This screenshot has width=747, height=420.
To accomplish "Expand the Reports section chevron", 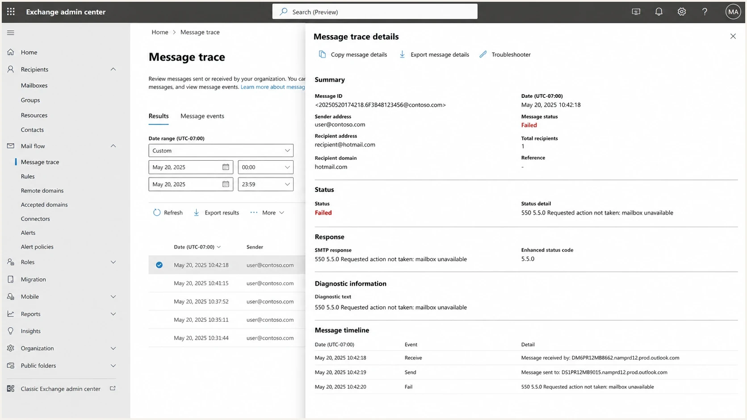I will click(113, 314).
